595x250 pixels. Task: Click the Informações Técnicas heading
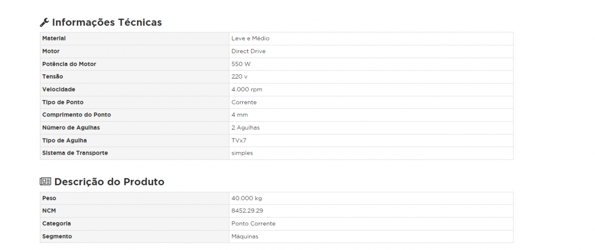click(x=107, y=22)
